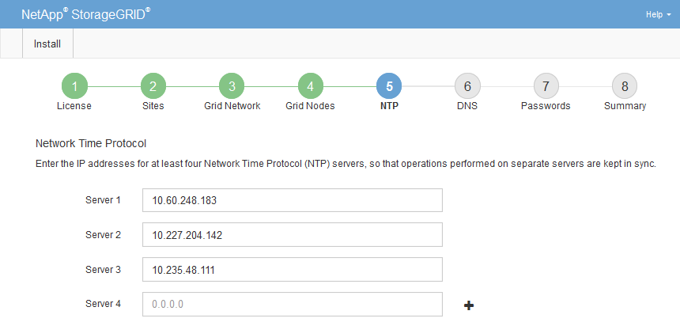Click the Network Time Protocol heading
Screen dimensions: 680x326
92,144
